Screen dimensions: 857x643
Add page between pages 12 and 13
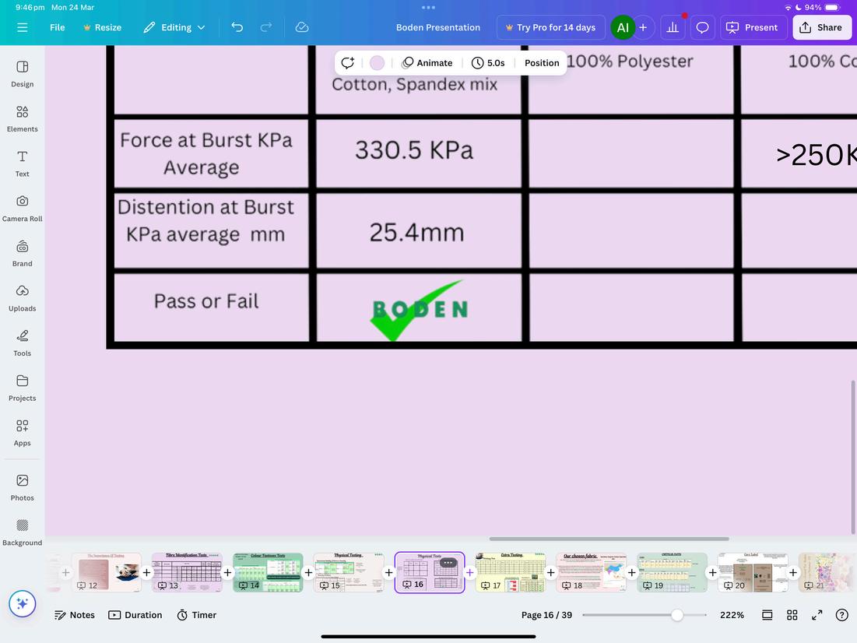(x=146, y=572)
